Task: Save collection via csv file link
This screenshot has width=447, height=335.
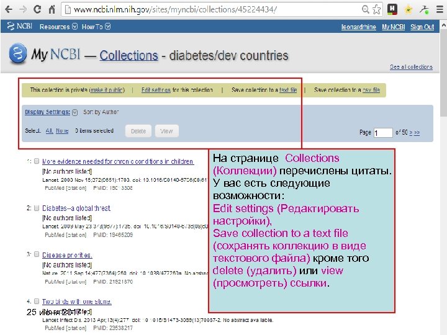Action: click(x=371, y=90)
